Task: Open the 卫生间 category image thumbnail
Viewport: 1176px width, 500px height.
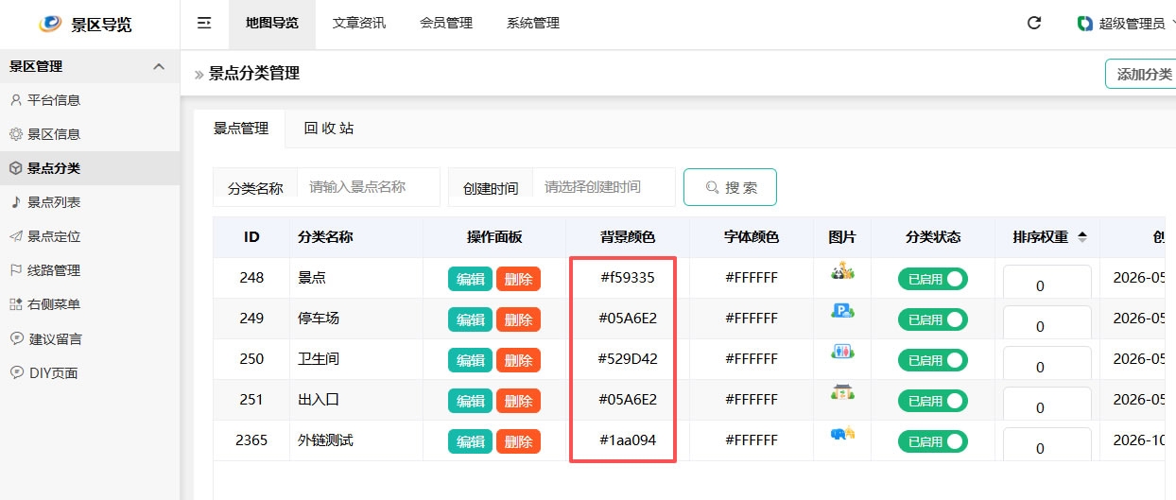Action: click(842, 351)
